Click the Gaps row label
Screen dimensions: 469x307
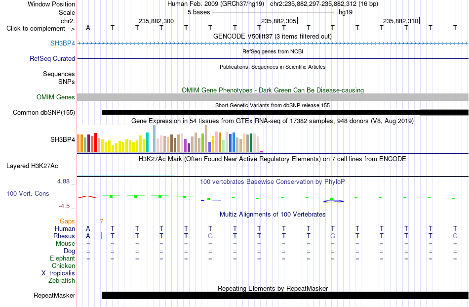click(x=67, y=221)
